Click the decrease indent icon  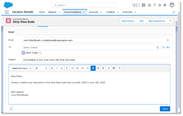point(82,68)
